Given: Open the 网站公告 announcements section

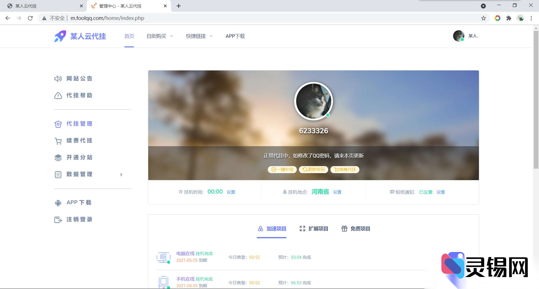Looking at the screenshot, I should click(79, 79).
